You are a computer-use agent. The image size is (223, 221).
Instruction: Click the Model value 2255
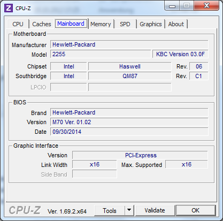point(101,54)
